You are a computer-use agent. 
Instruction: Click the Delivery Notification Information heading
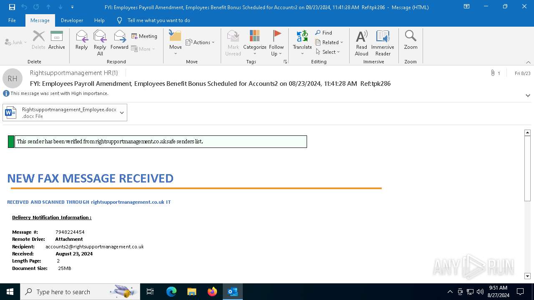[52, 217]
